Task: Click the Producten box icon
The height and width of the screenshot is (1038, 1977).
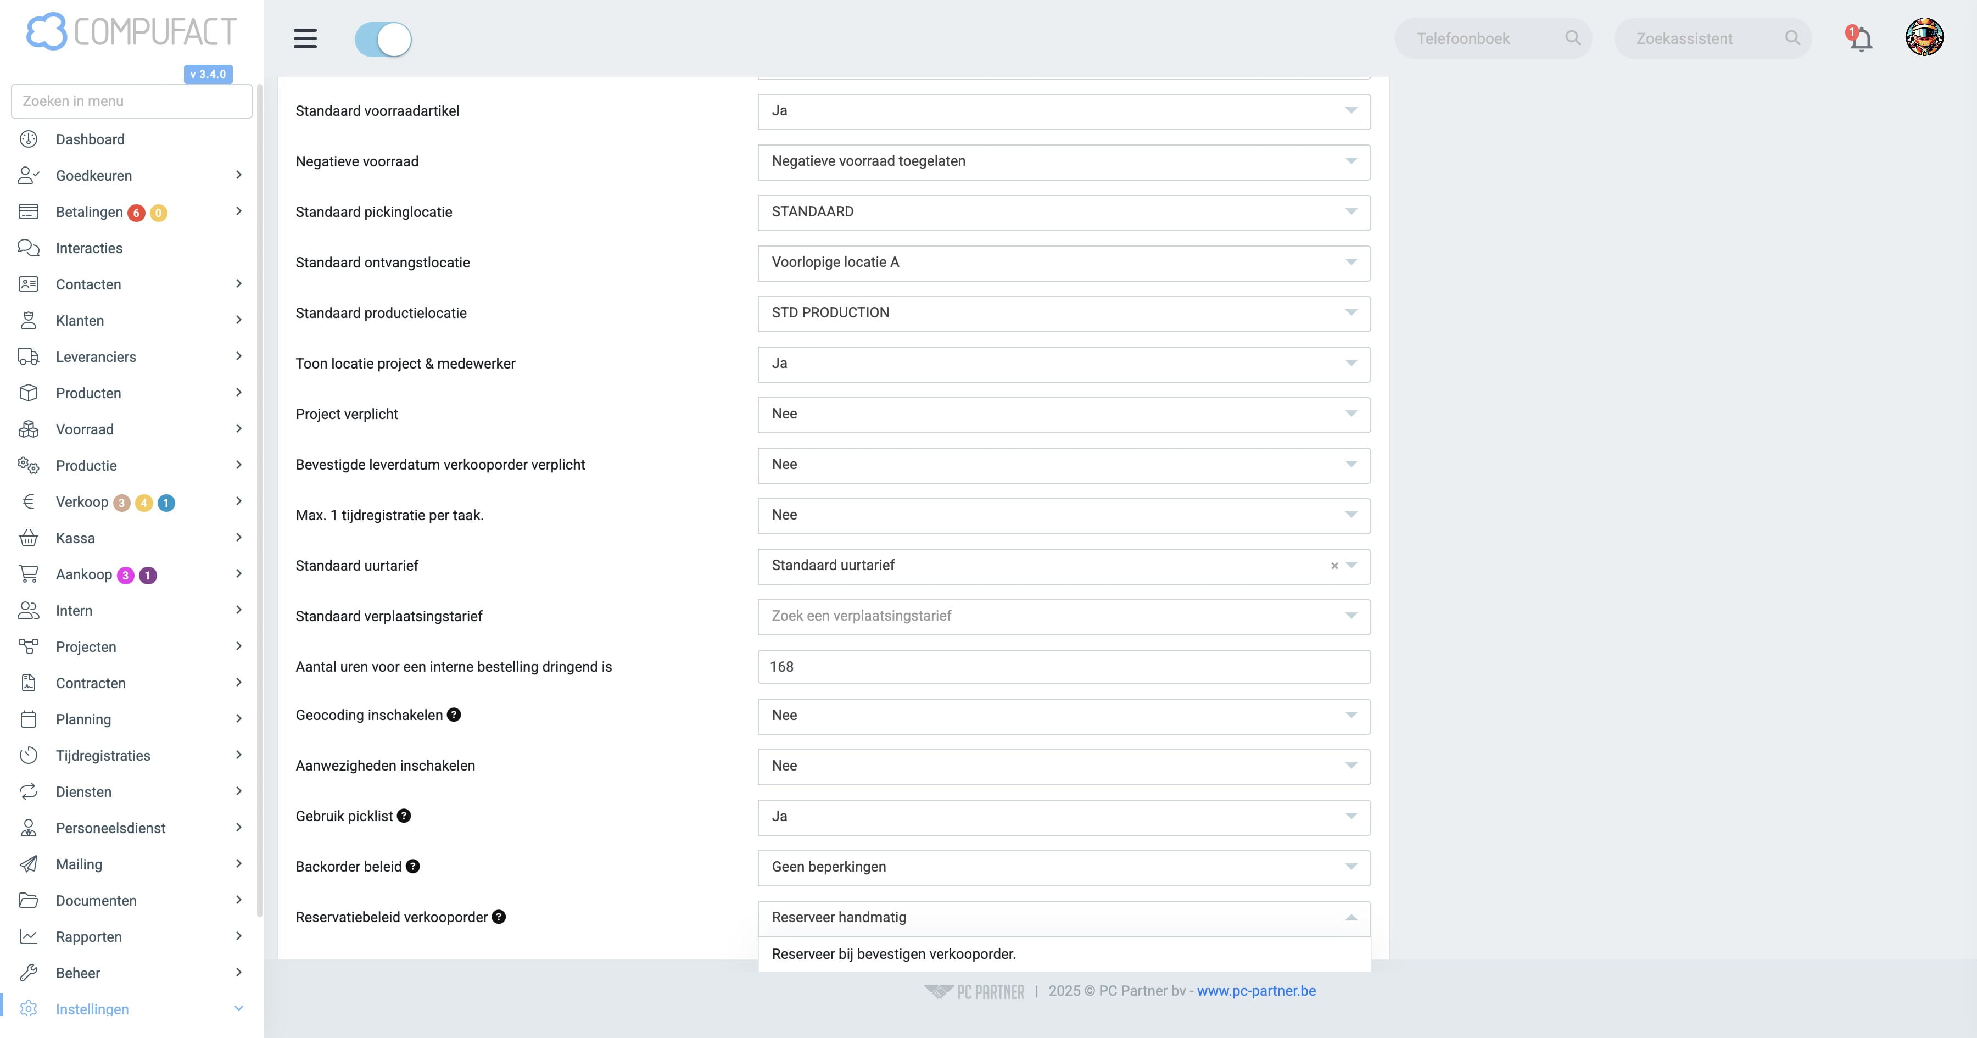Action: click(29, 393)
